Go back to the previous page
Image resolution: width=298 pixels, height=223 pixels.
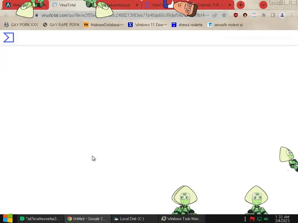pos(6,15)
